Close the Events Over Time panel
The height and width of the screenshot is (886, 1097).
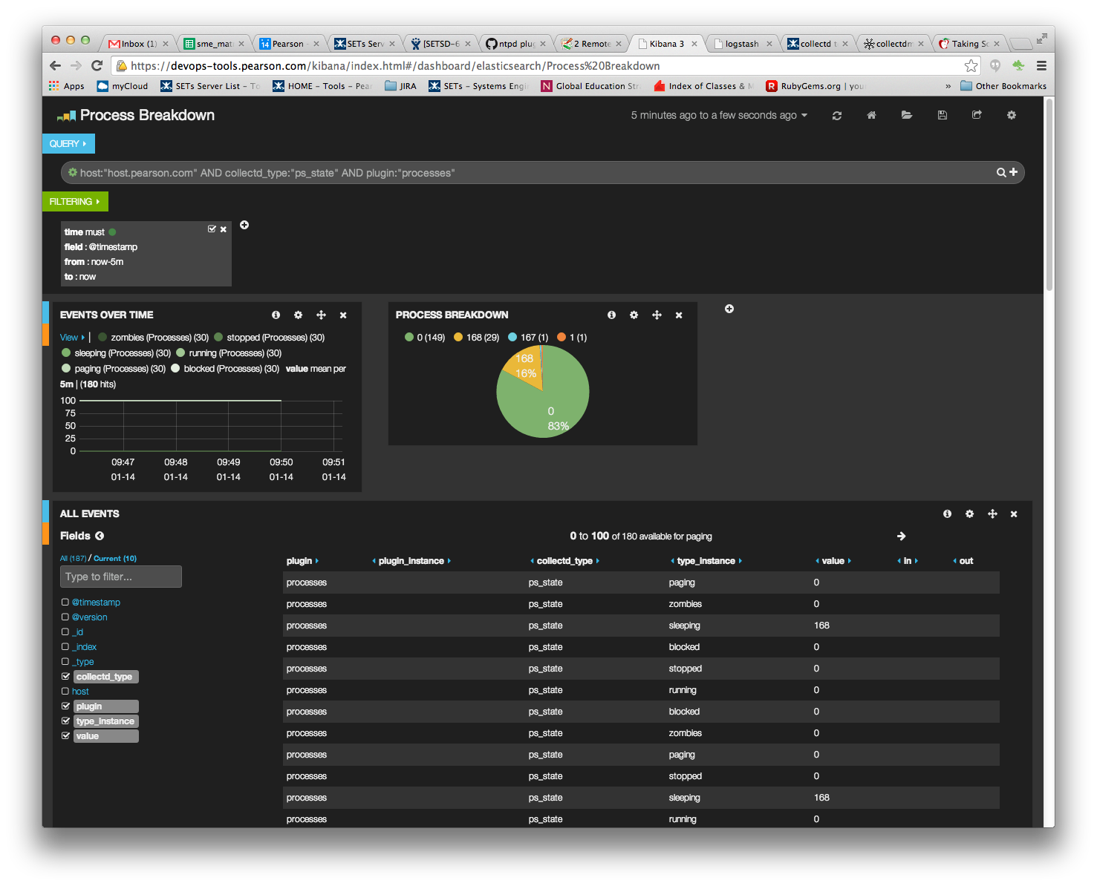click(343, 315)
